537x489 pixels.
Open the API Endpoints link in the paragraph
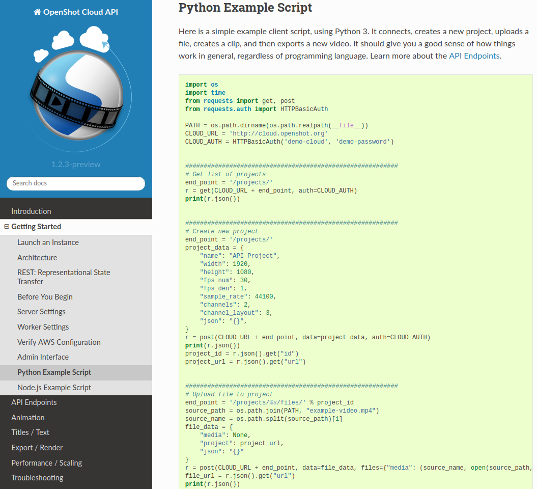473,56
